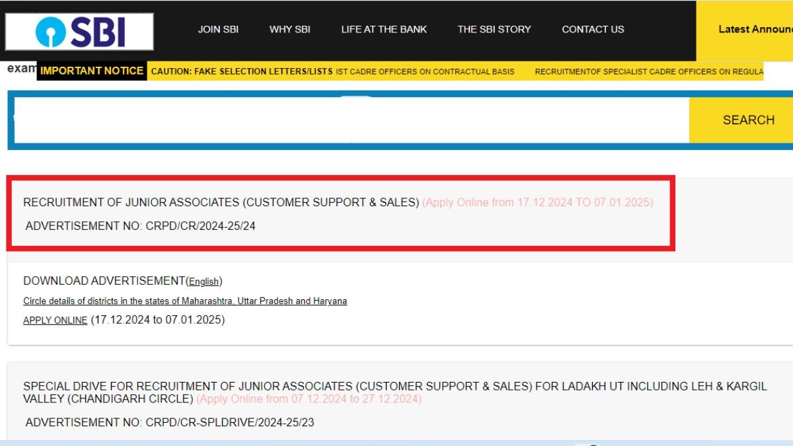The width and height of the screenshot is (793, 446).
Task: Open the WHY SBI menu item
Action: (x=289, y=29)
